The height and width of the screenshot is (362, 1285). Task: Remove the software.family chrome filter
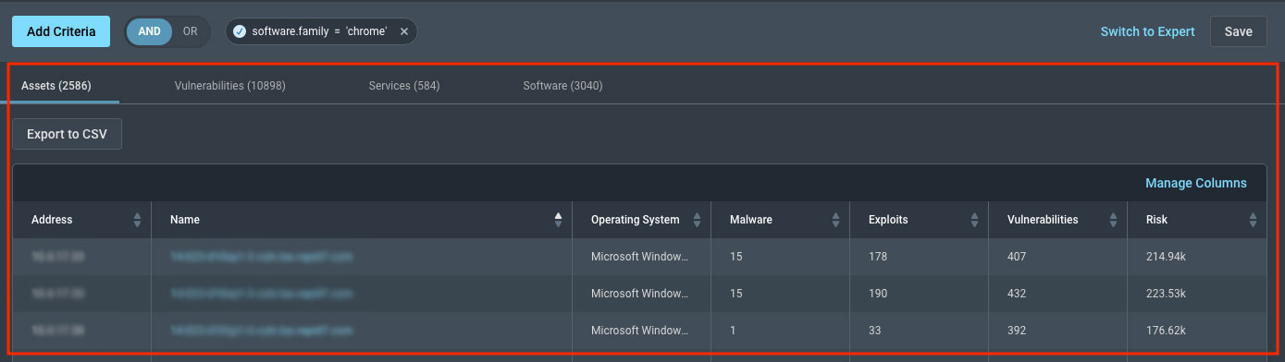pos(404,31)
